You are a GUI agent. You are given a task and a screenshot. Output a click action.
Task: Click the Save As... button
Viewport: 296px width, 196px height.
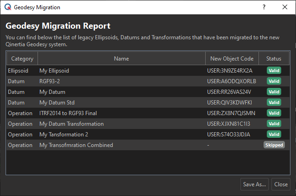point(254,184)
